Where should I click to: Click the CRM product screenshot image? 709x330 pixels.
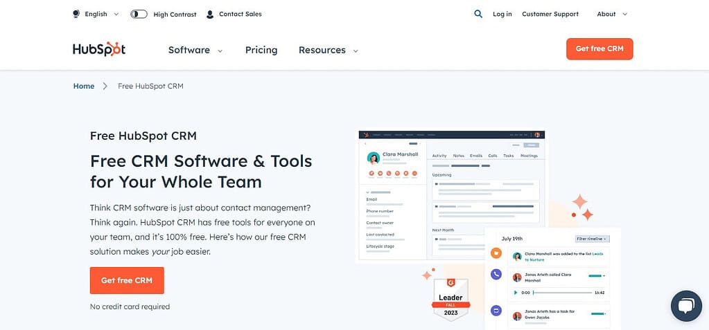coord(452,195)
